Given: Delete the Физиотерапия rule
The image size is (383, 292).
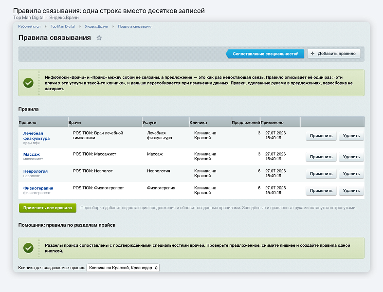Looking at the screenshot, I should [351, 190].
